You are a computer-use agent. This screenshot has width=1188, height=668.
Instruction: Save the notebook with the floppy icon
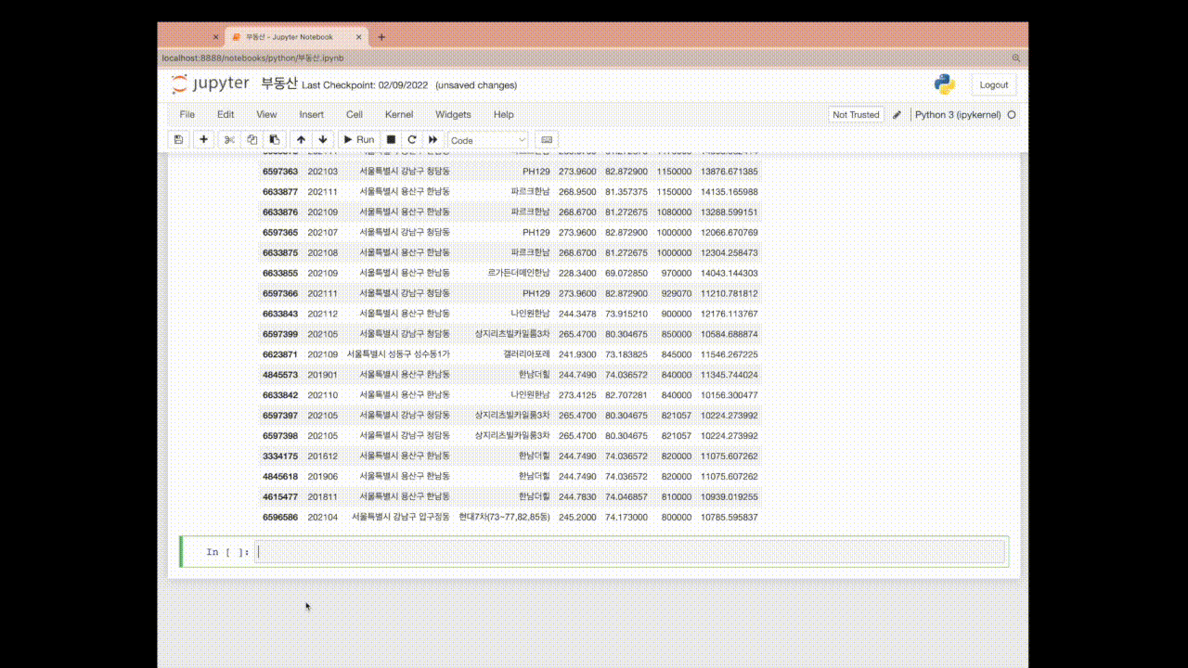coord(178,139)
